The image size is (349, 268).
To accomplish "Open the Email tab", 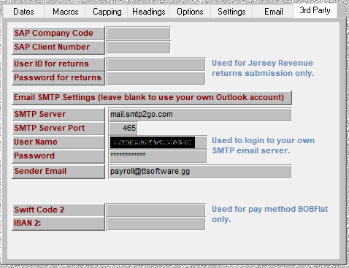I will tap(273, 12).
